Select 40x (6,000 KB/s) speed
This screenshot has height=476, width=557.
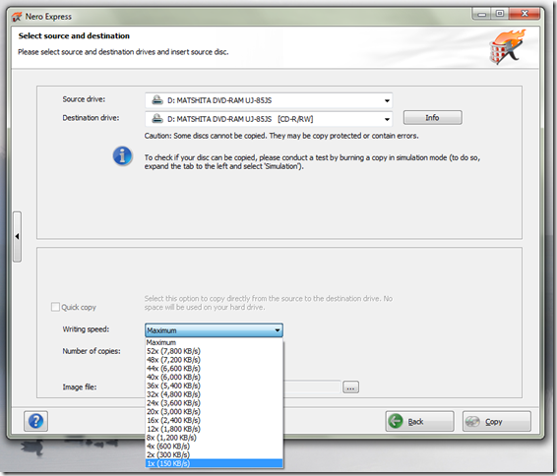214,377
